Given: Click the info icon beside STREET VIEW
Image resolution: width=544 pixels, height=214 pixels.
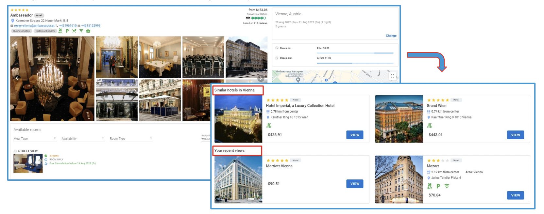Looking at the screenshot, I should [15, 151].
